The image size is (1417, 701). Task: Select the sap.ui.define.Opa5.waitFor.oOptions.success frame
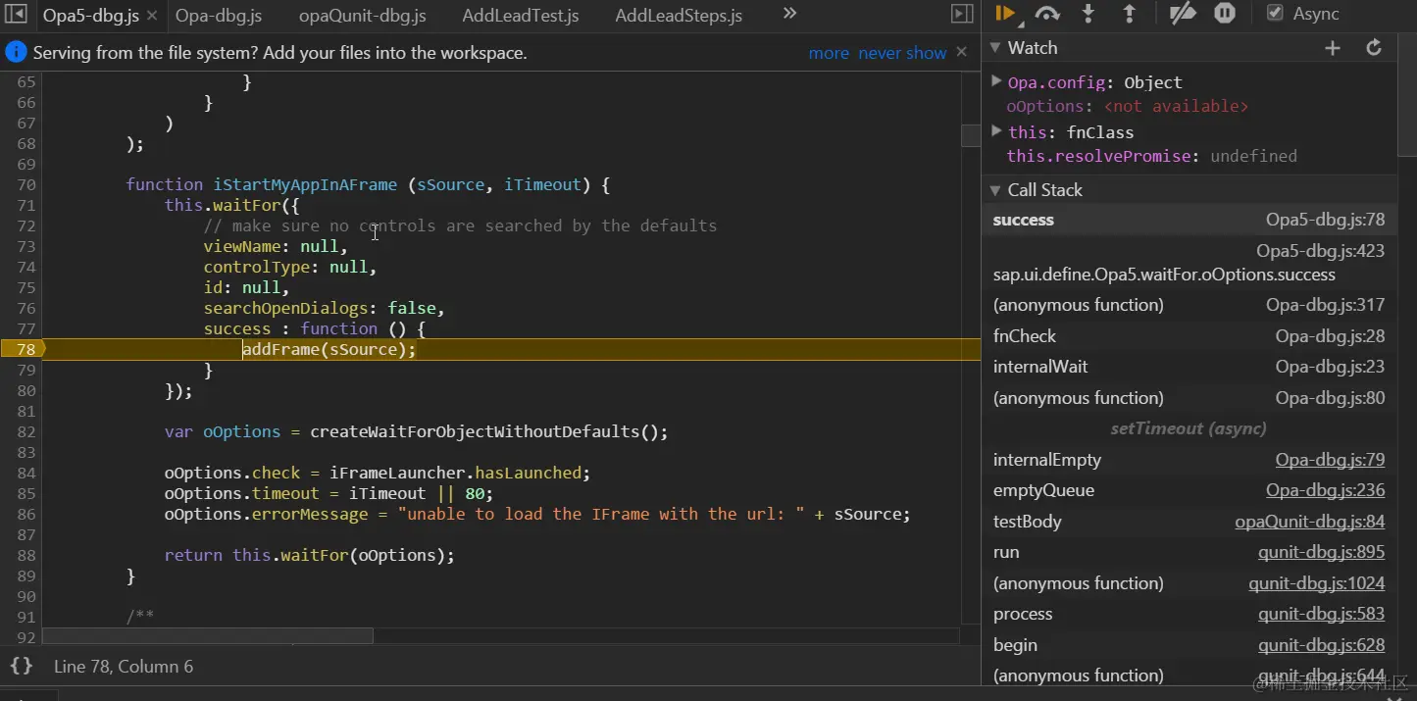[1189, 263]
